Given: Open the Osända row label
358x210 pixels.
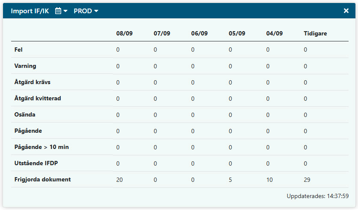Looking at the screenshot, I should pos(25,115).
